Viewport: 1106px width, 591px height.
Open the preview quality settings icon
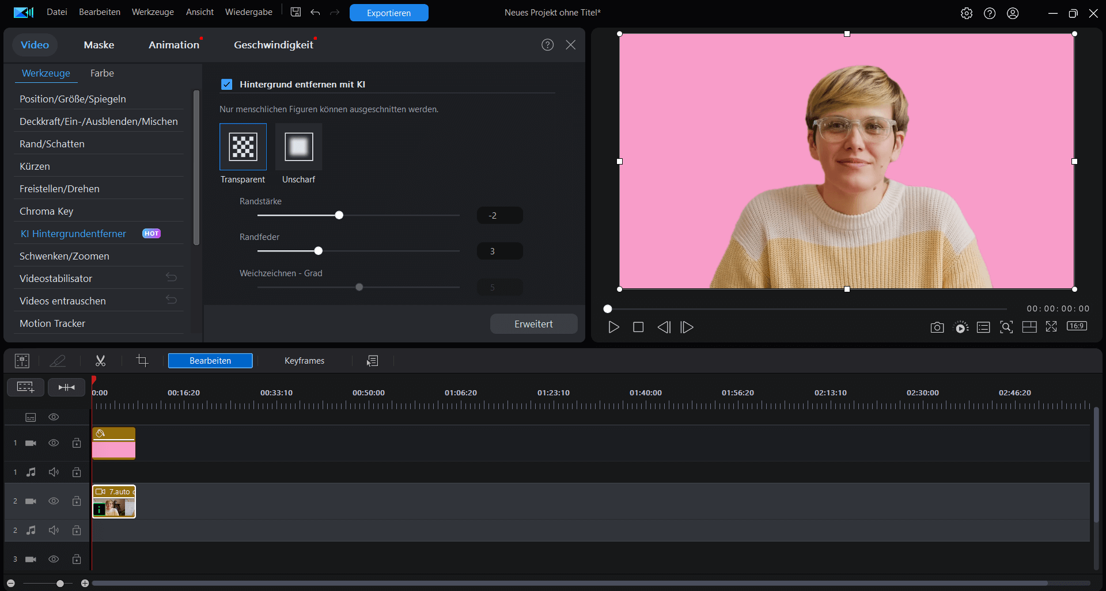click(960, 327)
